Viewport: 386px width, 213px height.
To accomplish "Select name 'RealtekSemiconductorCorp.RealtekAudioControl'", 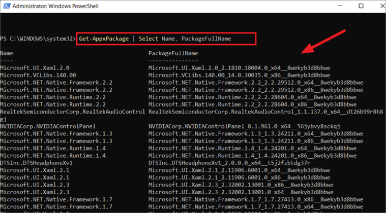I will point(73,112).
